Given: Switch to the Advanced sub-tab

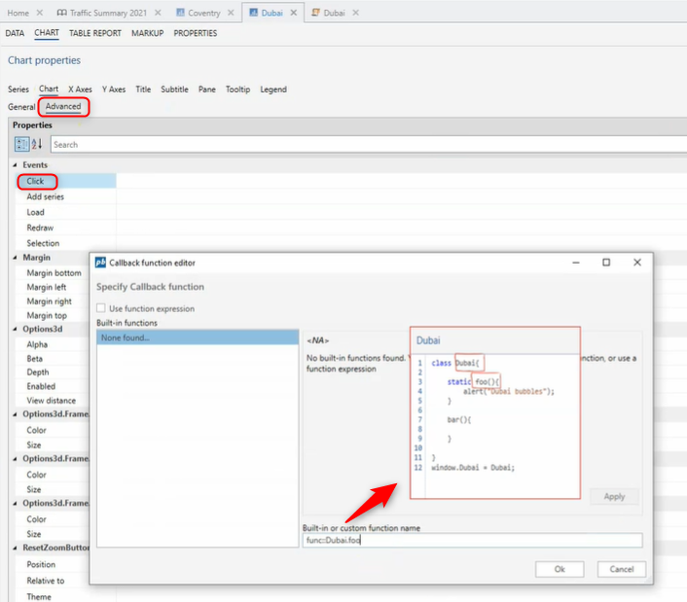Looking at the screenshot, I should coord(63,107).
